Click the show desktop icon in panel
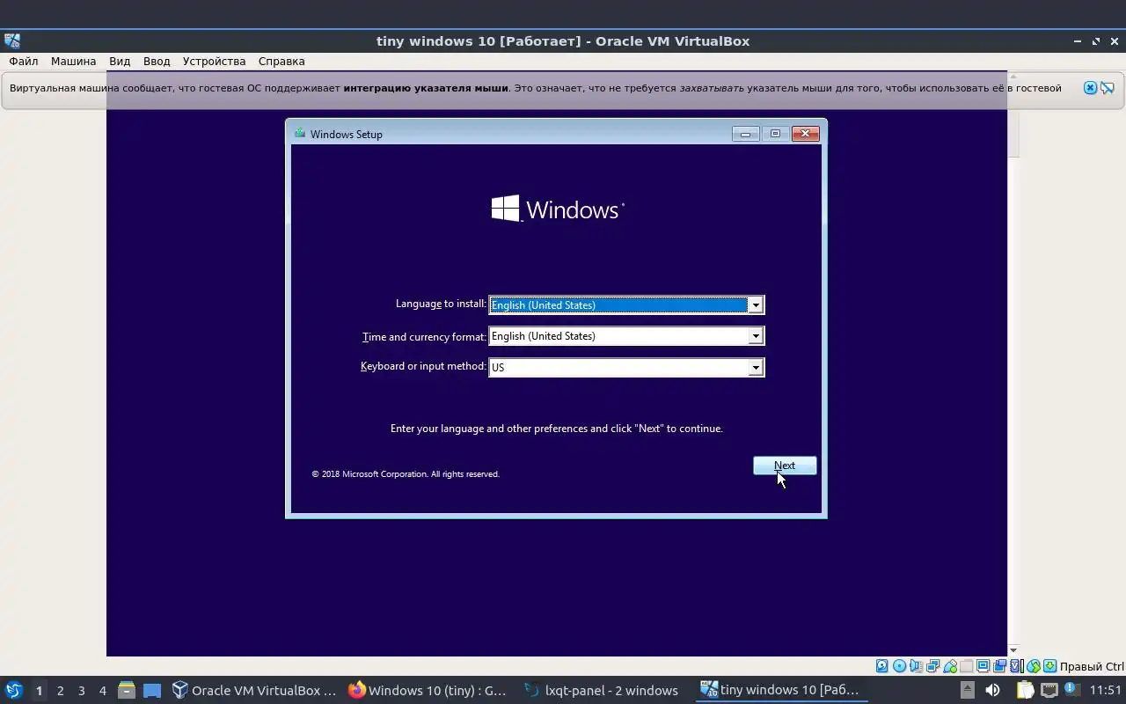 [152, 690]
